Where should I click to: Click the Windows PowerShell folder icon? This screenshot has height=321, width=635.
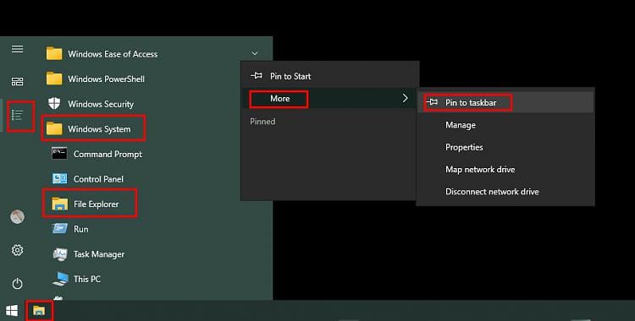click(x=54, y=79)
